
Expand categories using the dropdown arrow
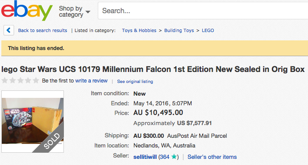click(88, 12)
